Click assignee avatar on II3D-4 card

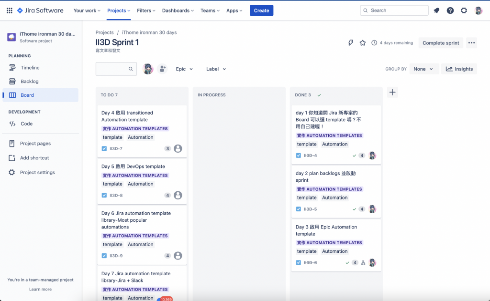point(372,156)
